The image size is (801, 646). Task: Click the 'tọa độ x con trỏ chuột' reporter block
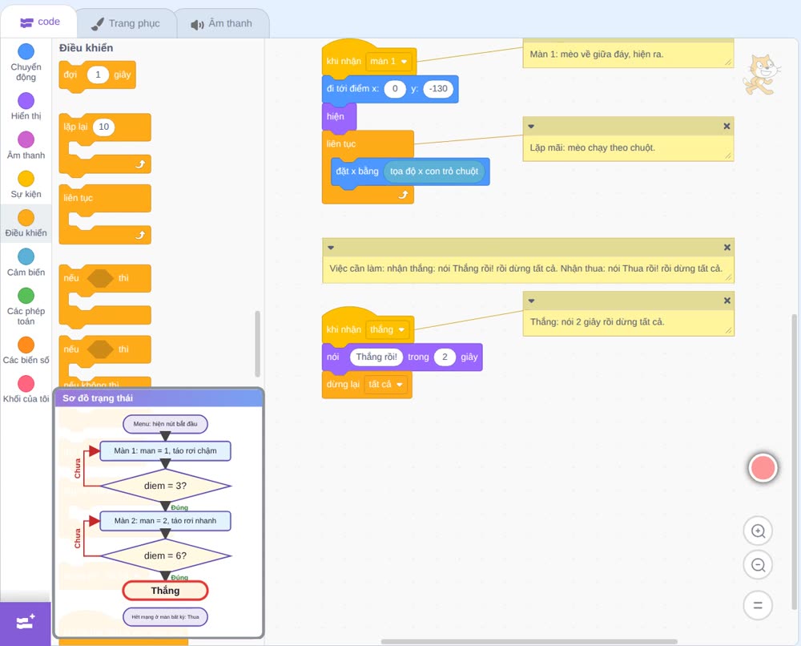point(434,172)
